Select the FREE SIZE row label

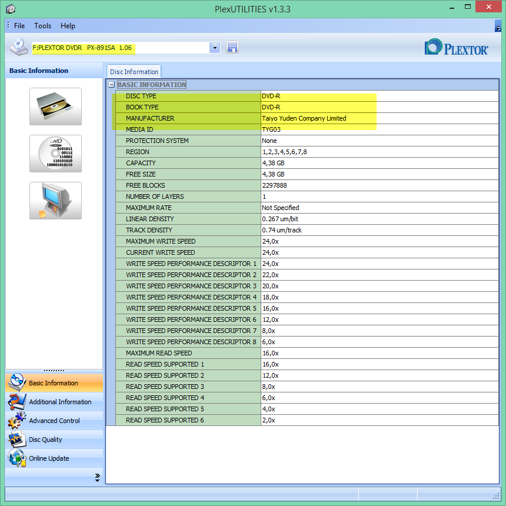tap(141, 174)
